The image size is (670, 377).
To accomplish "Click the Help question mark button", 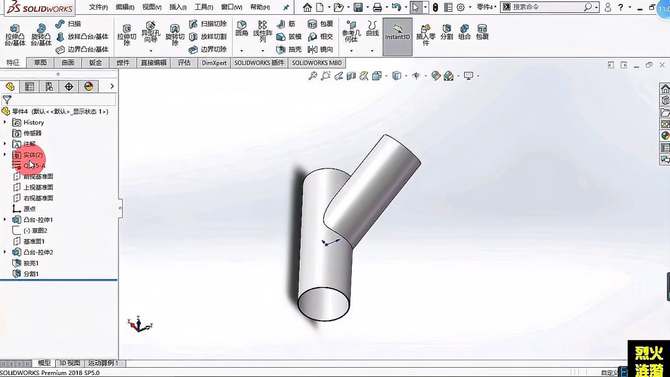I will [x=621, y=7].
